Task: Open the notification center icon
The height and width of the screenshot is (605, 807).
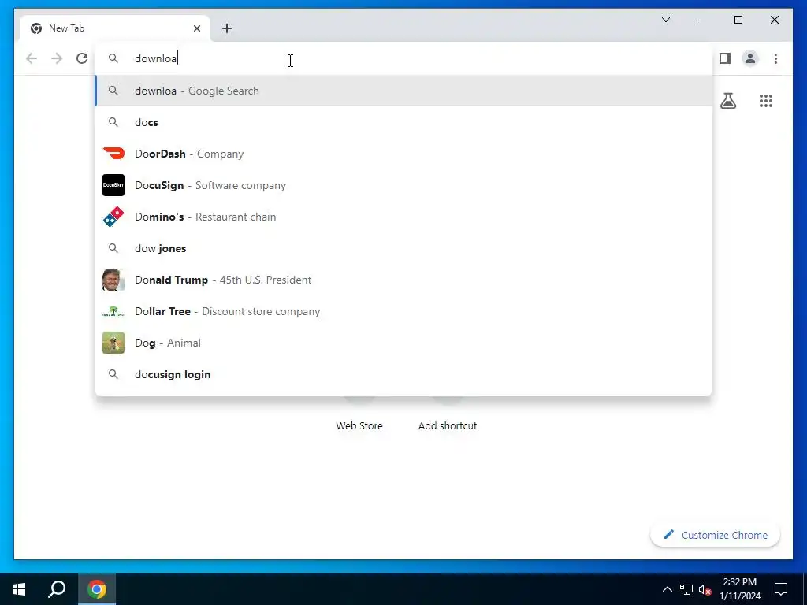Action: coord(781,589)
